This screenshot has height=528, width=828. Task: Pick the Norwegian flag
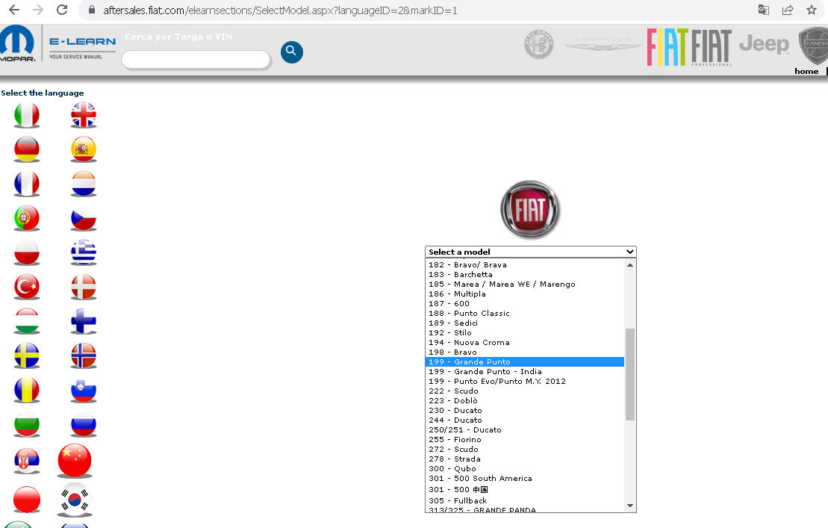point(84,355)
